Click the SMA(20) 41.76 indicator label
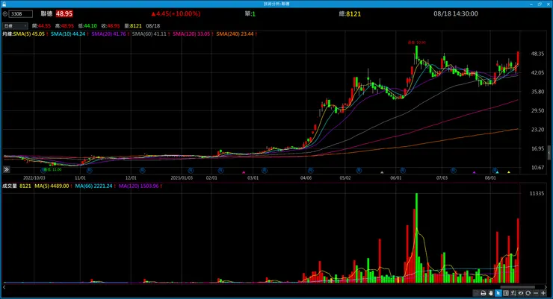Screen dimensions: 553x299 click(108, 34)
